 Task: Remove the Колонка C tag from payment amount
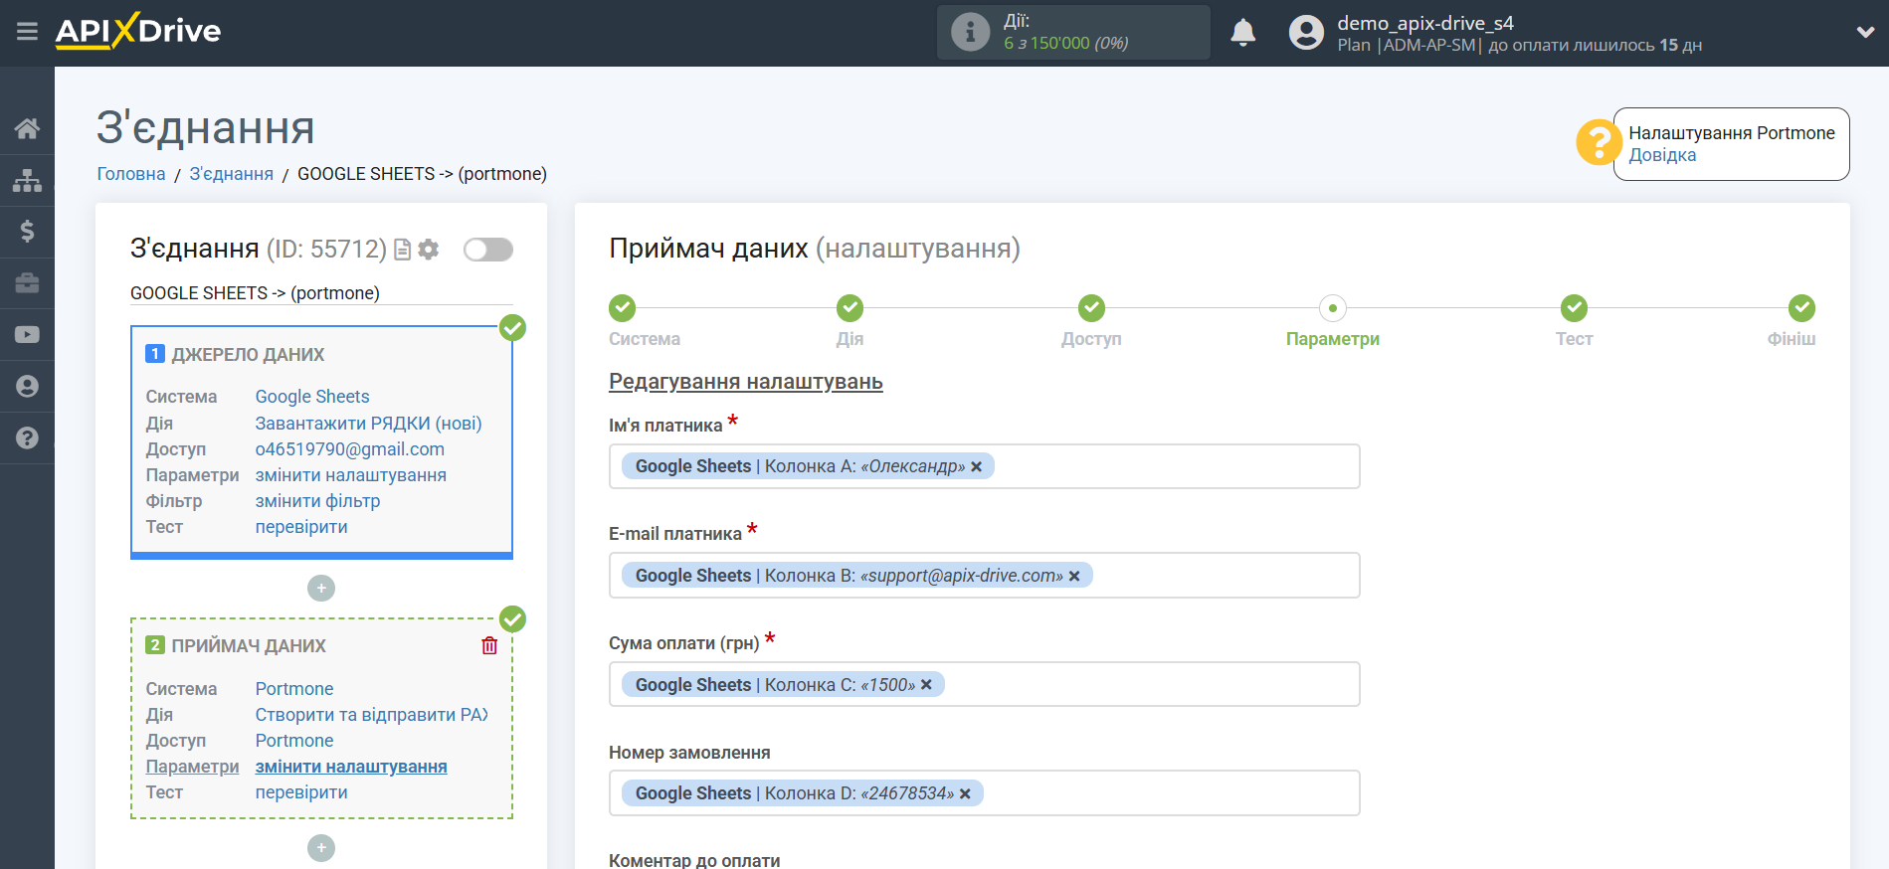pos(926,685)
